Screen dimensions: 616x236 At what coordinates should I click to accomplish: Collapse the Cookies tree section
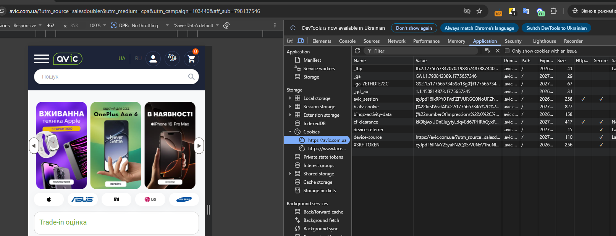tap(290, 132)
